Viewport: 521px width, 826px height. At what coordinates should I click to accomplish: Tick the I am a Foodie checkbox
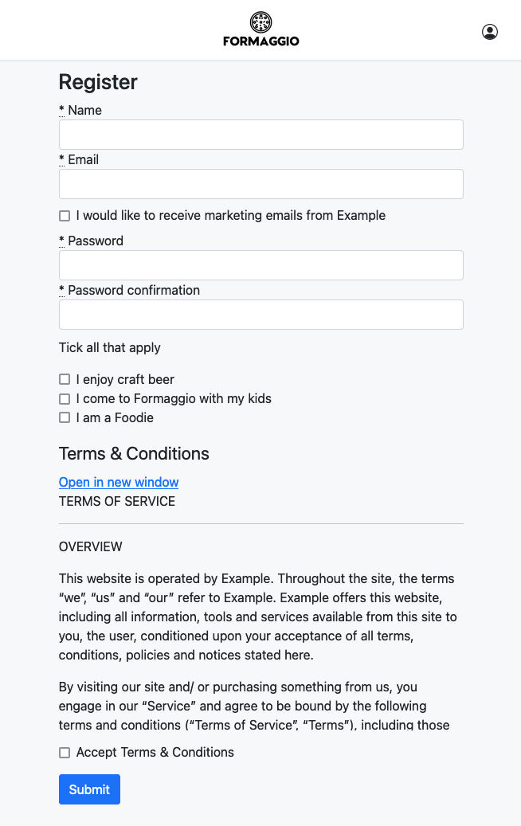[x=65, y=417]
